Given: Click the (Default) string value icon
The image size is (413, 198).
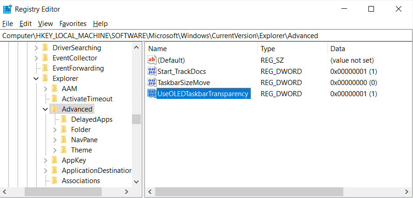Looking at the screenshot, I should (152, 60).
